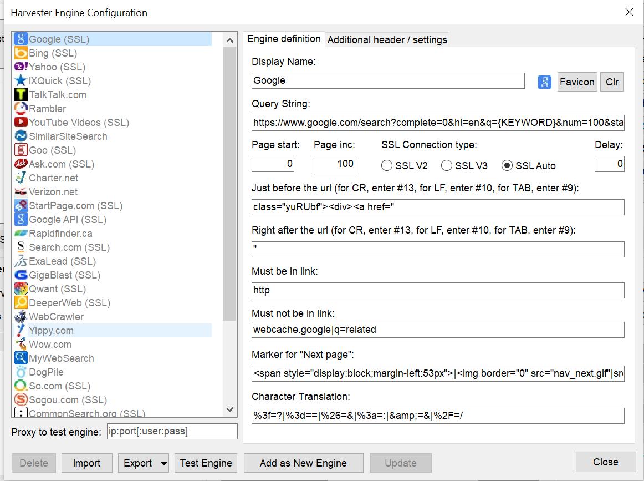Click the Marker for Next page field

click(x=438, y=373)
